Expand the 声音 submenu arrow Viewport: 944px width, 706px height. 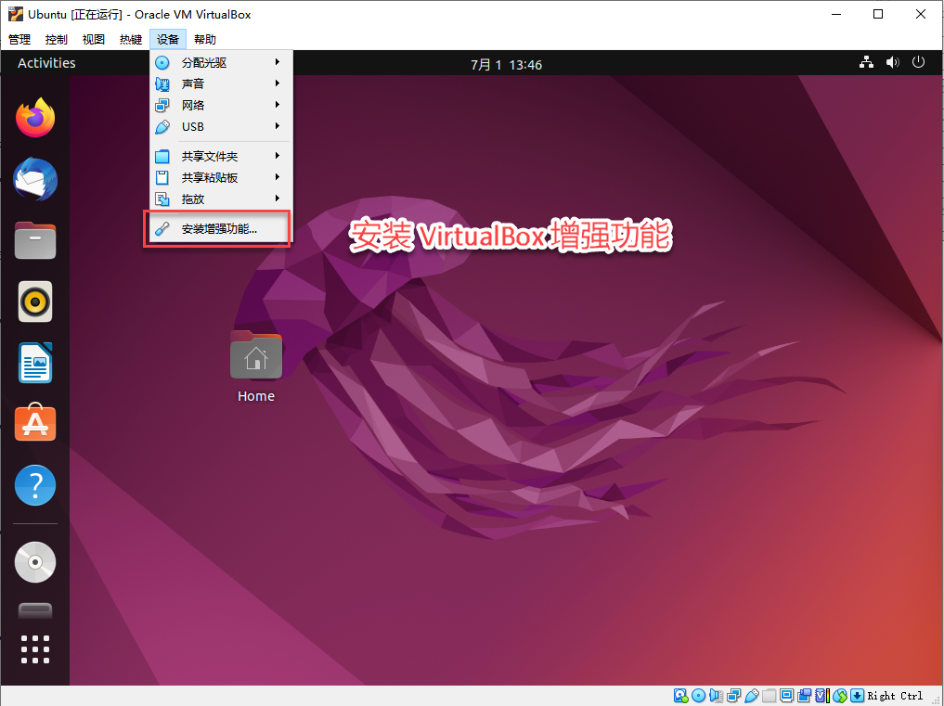coord(278,83)
